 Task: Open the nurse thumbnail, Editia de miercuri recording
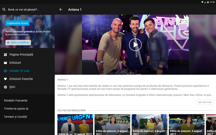coord(112,124)
